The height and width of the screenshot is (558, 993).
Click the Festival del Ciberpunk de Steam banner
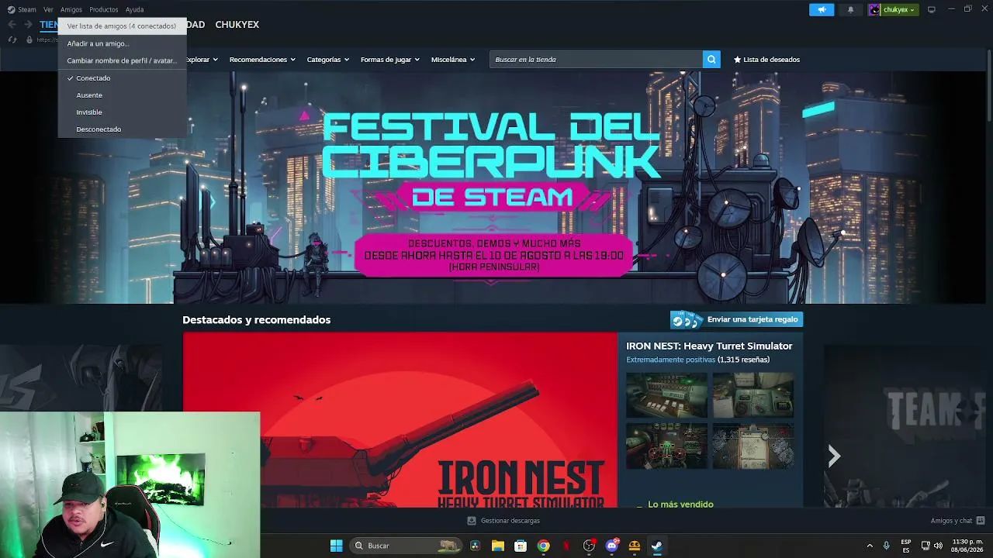point(493,188)
